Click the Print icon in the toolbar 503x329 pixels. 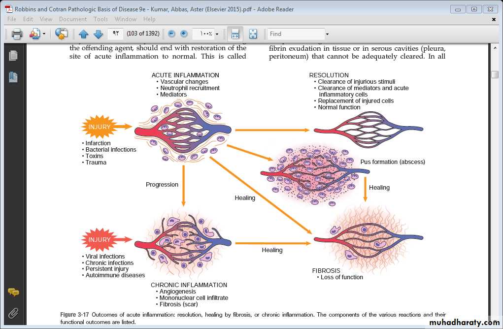point(17,34)
